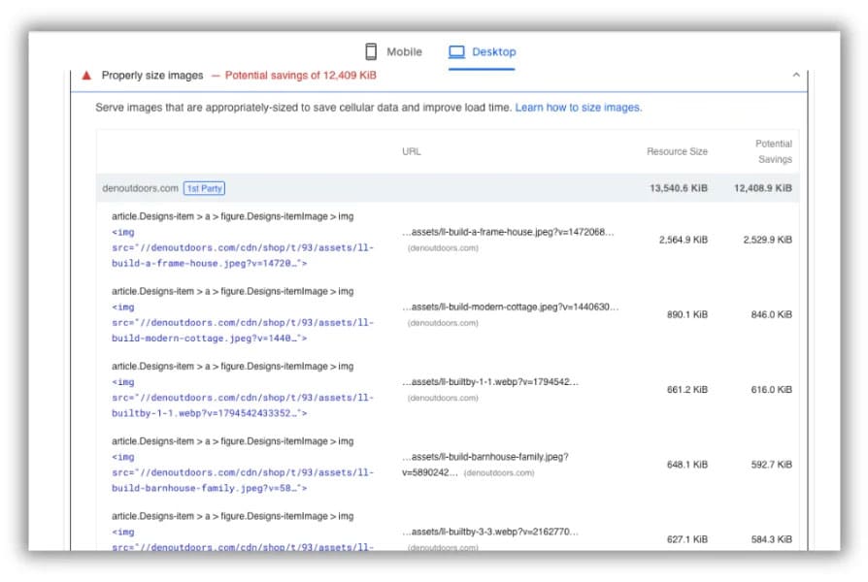Image resolution: width=868 pixels, height=582 pixels.
Task: Collapse the Properly size images audit
Action: (x=796, y=75)
